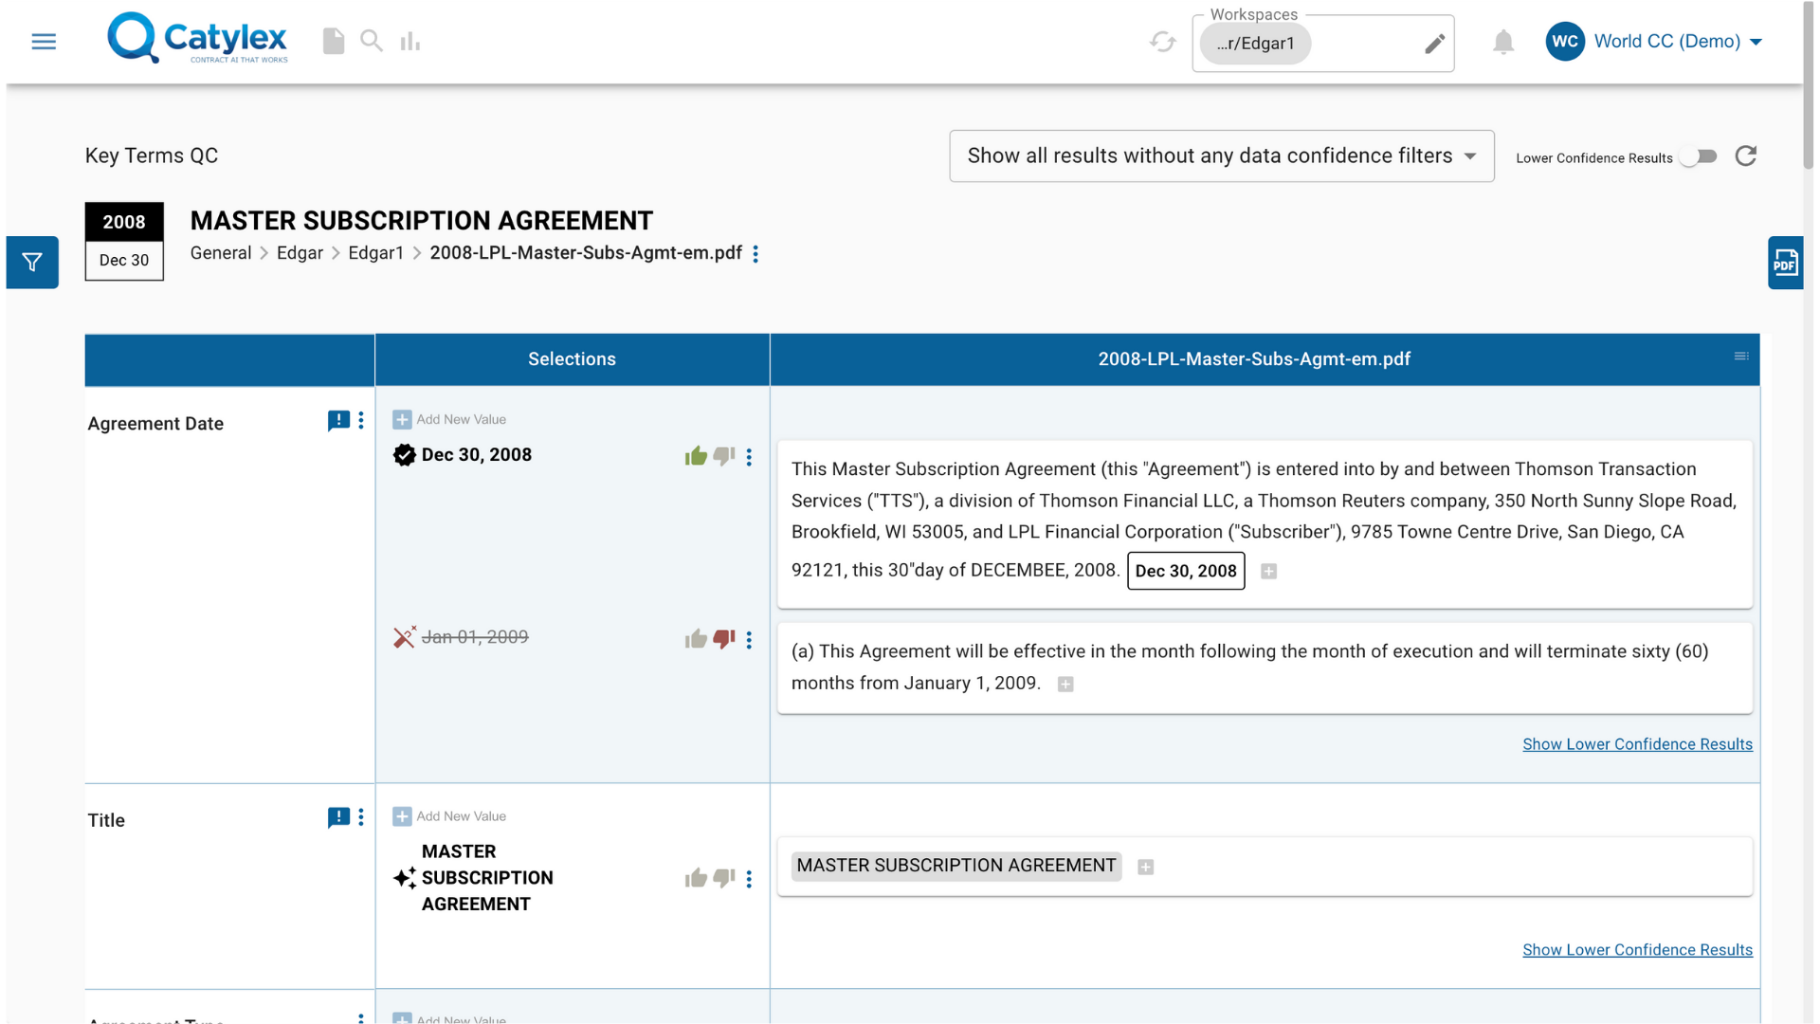
Task: Thumbs up the MASTER SUBSCRIPTION AGREEMENT title value
Action: click(x=696, y=878)
